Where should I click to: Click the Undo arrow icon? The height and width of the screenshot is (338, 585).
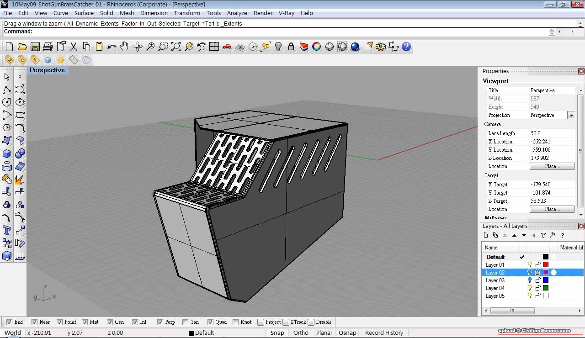tap(112, 47)
